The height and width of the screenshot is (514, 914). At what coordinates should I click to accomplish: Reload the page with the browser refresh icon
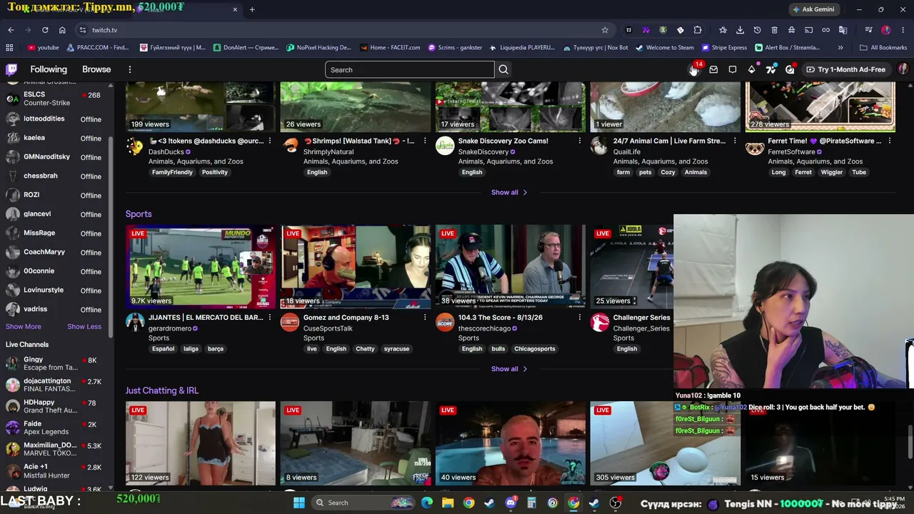[45, 30]
